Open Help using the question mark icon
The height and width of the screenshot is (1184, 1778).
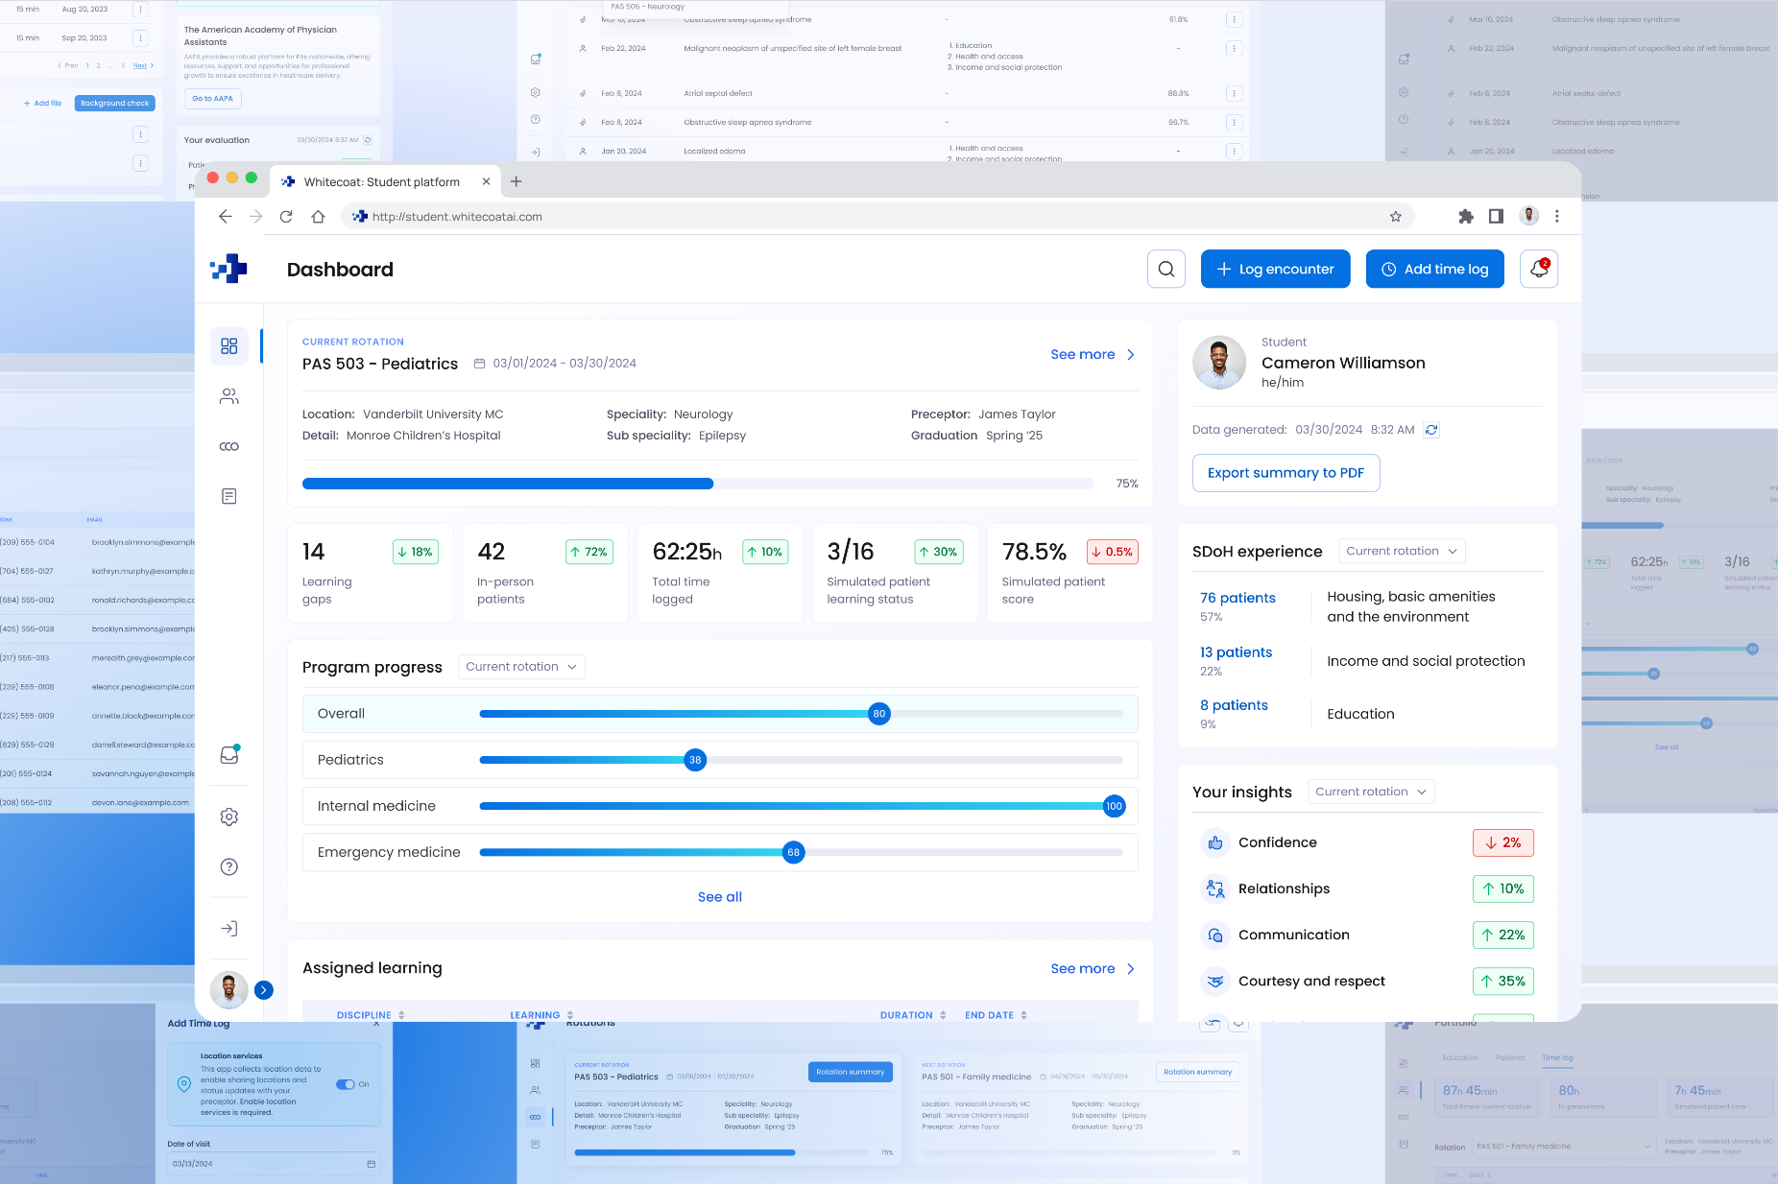[x=229, y=866]
